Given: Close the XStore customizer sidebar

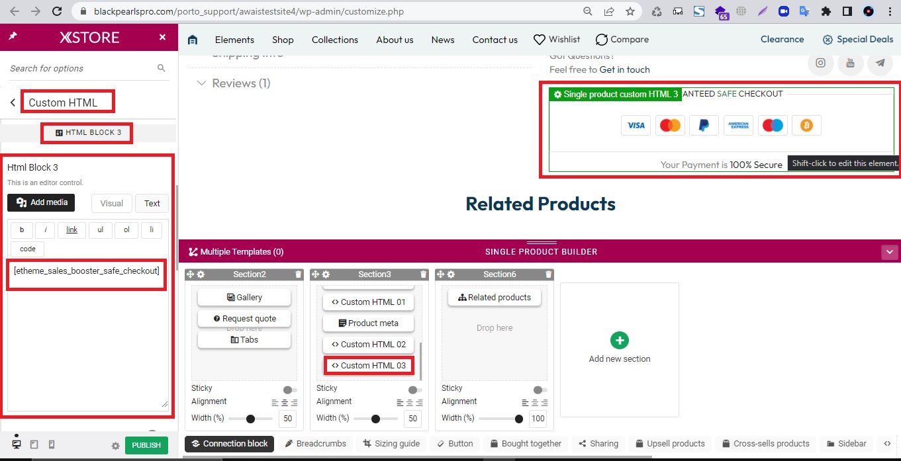Looking at the screenshot, I should tap(162, 37).
